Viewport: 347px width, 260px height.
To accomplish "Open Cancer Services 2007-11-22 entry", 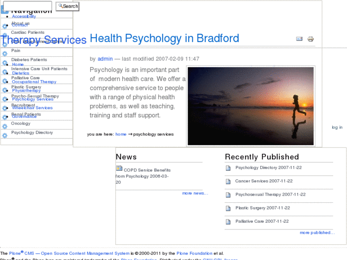I will click(x=264, y=181).
